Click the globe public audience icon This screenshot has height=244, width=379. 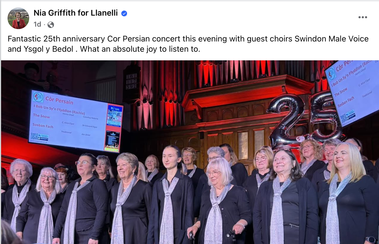[50, 25]
